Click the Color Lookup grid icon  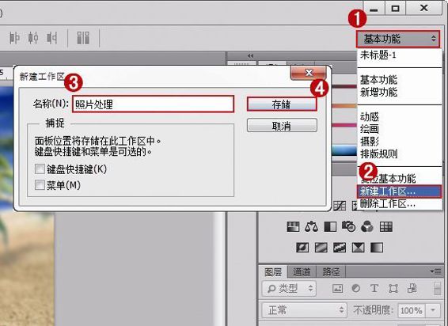click(386, 227)
